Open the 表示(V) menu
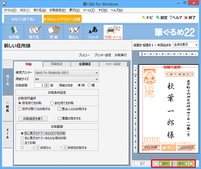This screenshot has height=169, width=201. click(x=74, y=10)
